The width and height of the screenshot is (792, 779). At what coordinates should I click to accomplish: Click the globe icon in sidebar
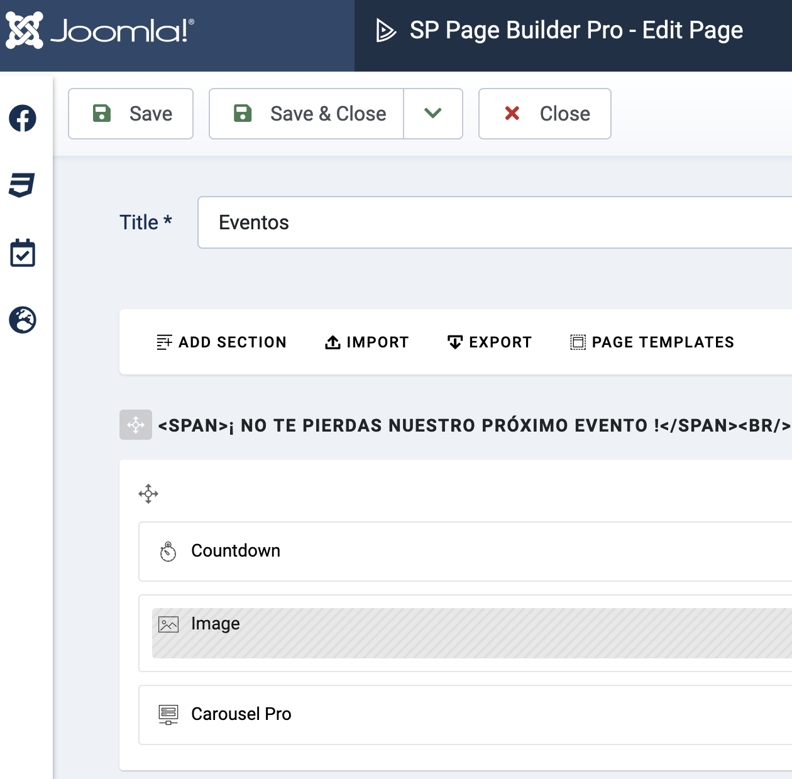[23, 320]
